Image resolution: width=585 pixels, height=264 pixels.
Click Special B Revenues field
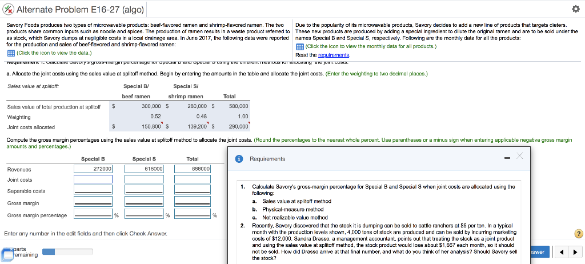coord(93,169)
